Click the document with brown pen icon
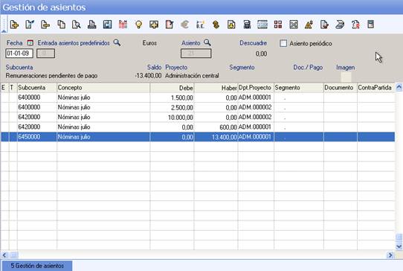 324,25
